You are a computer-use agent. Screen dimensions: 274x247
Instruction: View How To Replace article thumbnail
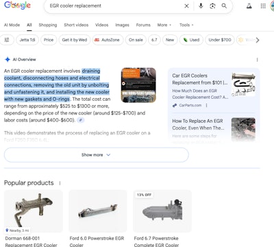click(243, 130)
